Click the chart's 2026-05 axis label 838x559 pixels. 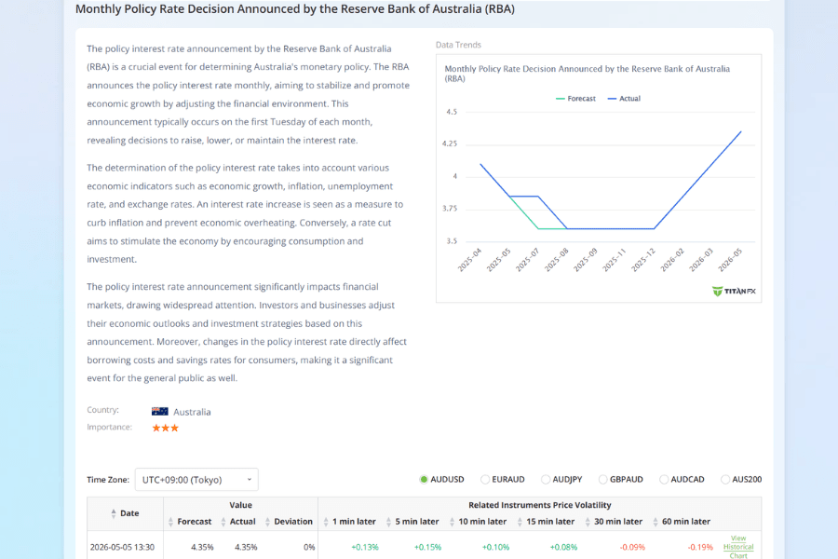(730, 260)
